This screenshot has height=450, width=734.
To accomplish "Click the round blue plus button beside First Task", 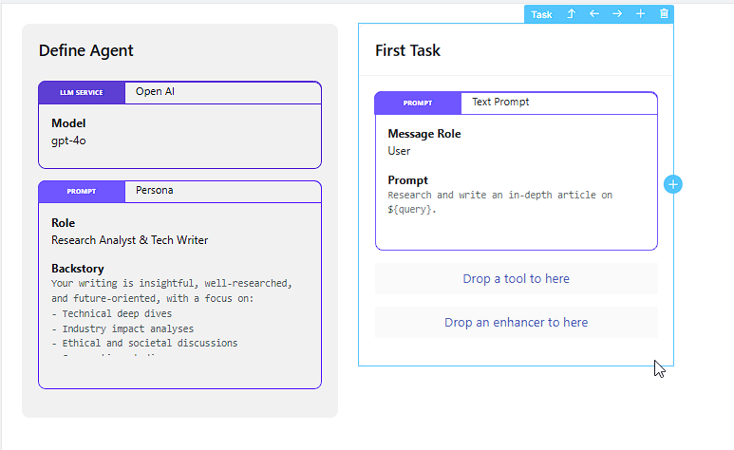I will pos(673,183).
